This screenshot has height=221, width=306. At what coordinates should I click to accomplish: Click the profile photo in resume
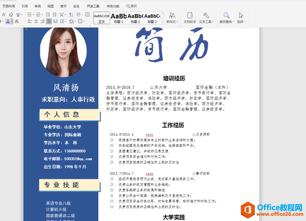tap(63, 51)
